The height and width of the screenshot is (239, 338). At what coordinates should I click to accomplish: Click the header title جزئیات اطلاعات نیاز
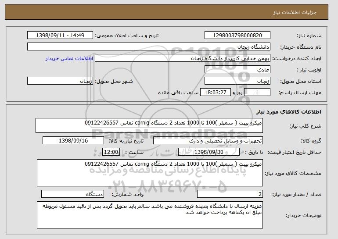[295, 12]
